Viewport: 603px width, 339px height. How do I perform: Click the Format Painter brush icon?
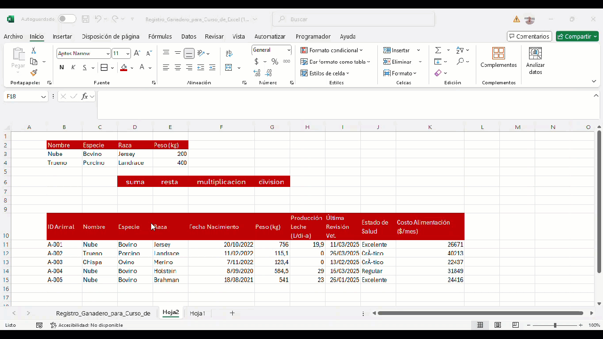tap(33, 73)
